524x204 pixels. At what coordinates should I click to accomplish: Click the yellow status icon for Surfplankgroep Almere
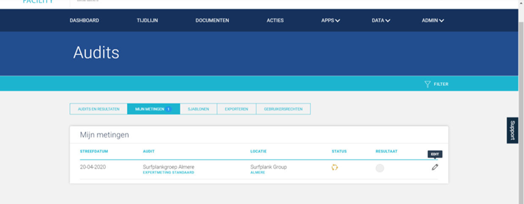334,167
